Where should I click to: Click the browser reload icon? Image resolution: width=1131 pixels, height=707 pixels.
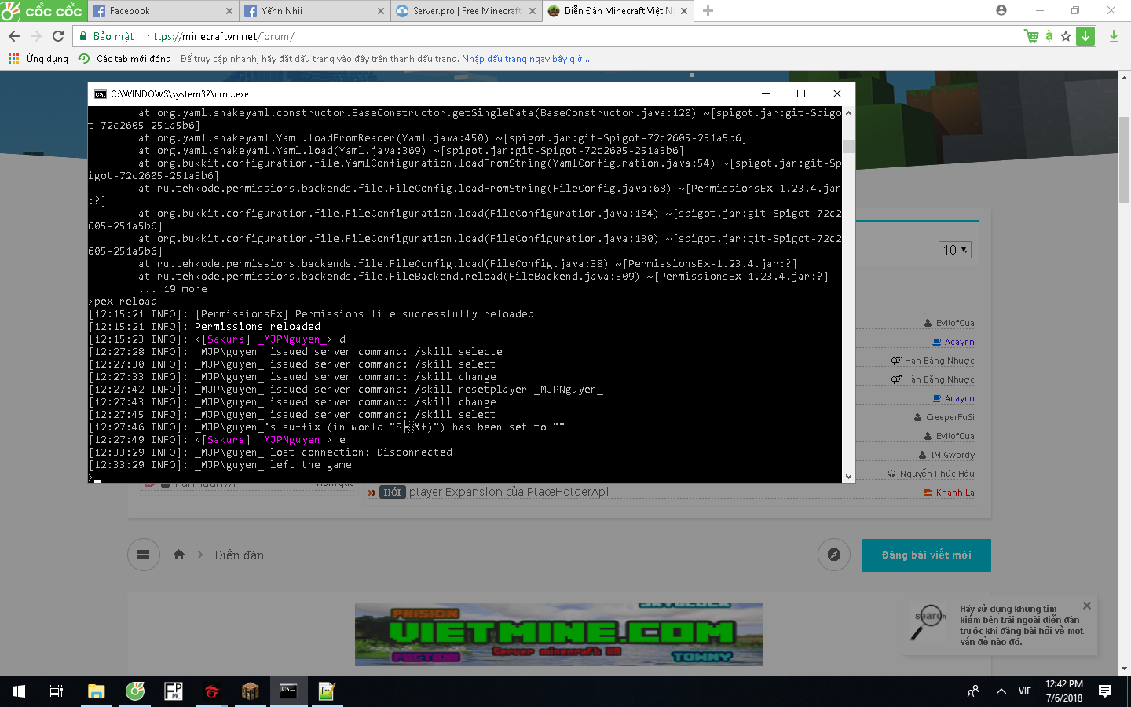pyautogui.click(x=58, y=36)
